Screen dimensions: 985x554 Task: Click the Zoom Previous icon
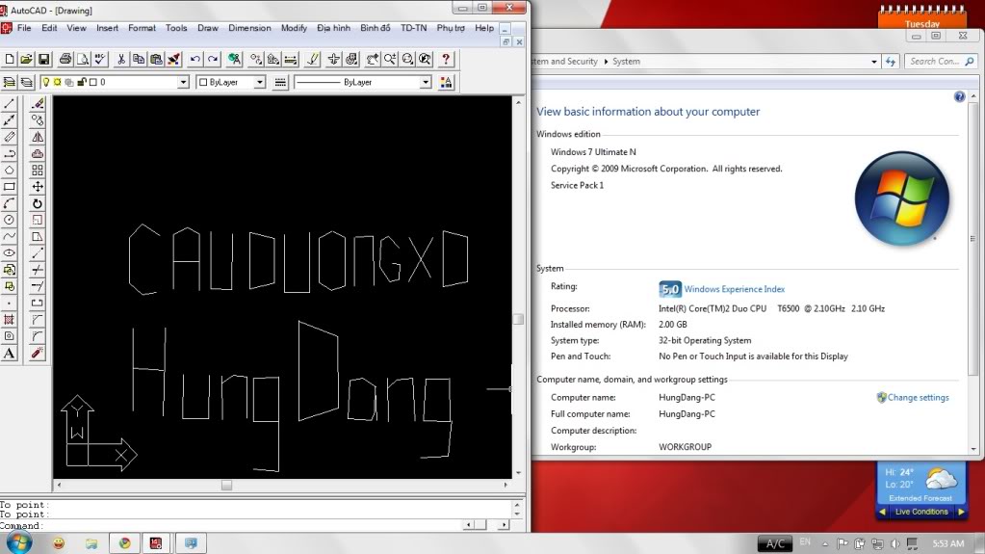[426, 59]
